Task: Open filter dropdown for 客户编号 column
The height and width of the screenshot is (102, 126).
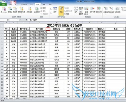Action: (x=28, y=29)
